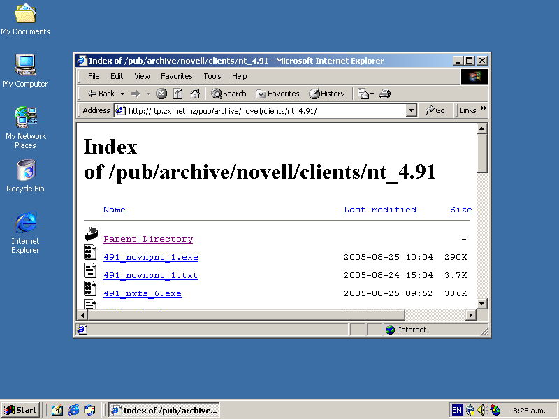This screenshot has width=559, height=419.
Task: Open the Parent Directory link
Action: [x=148, y=239]
